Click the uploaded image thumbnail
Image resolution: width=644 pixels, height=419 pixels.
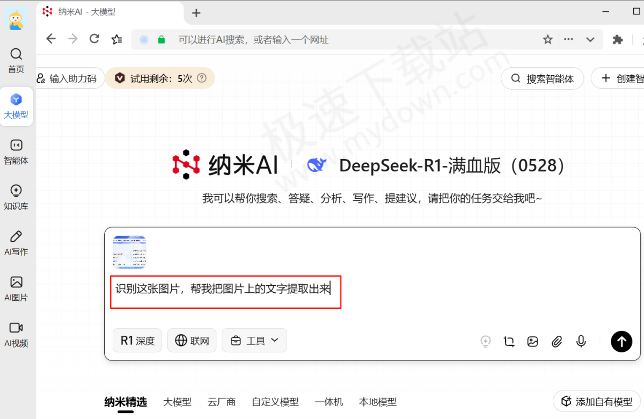point(129,252)
